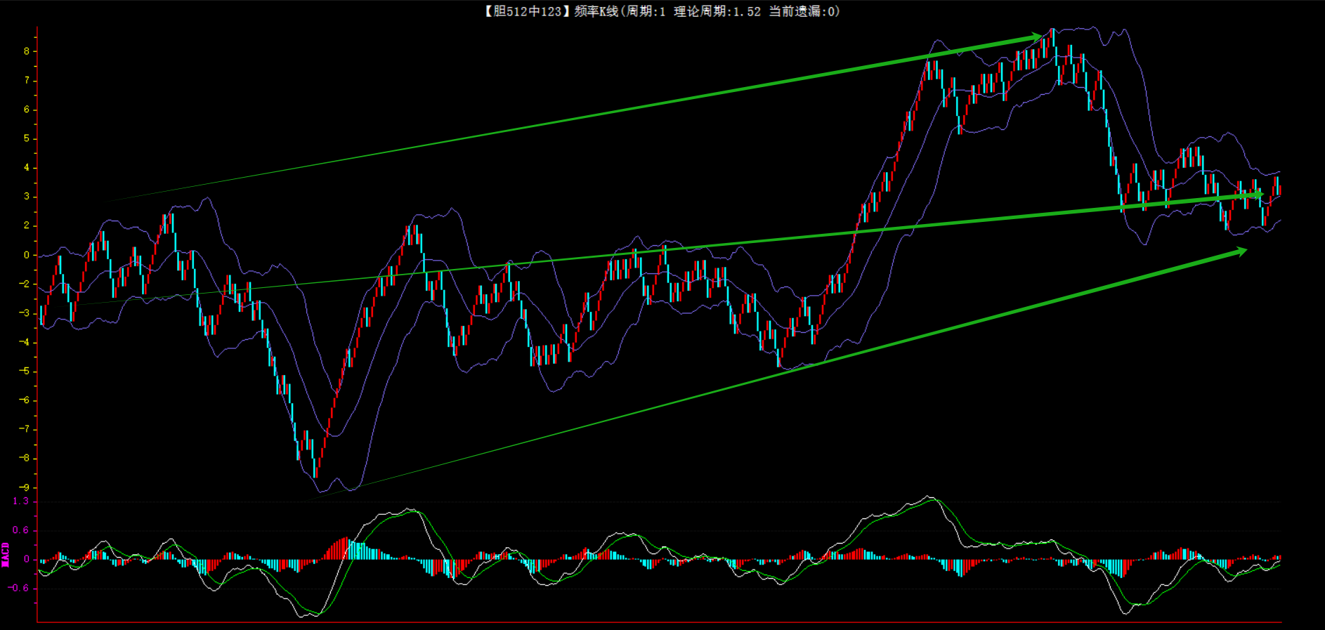
Task: Click the magenta MACD indicator label
Action: [x=6, y=555]
